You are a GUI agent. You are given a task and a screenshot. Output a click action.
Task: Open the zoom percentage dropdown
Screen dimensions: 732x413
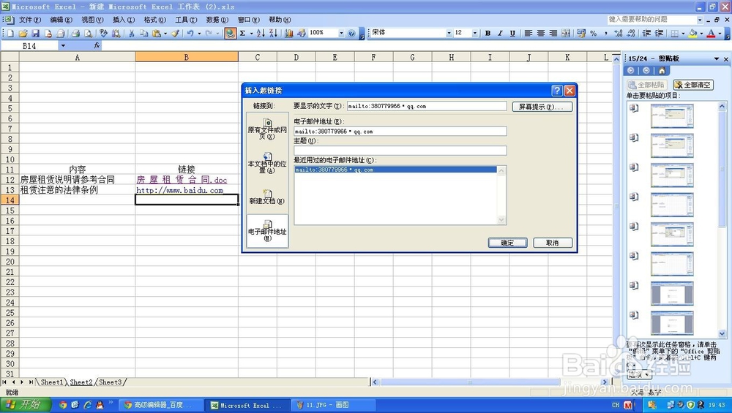point(341,33)
